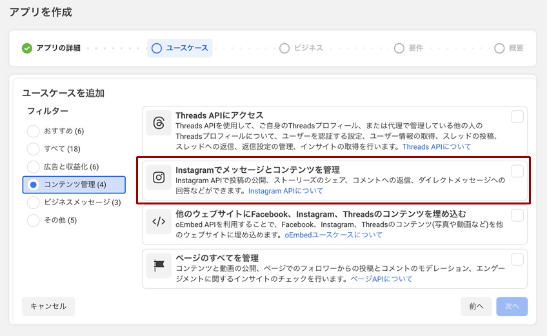Select the ビジネスメッセージ (3) filter
Viewport: 547px width, 336px height.
(x=34, y=203)
